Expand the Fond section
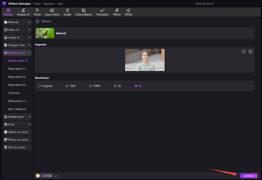 17,124
